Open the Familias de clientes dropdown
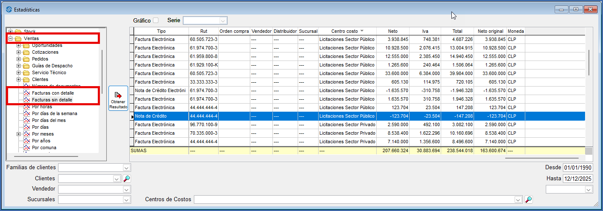 pyautogui.click(x=126, y=168)
